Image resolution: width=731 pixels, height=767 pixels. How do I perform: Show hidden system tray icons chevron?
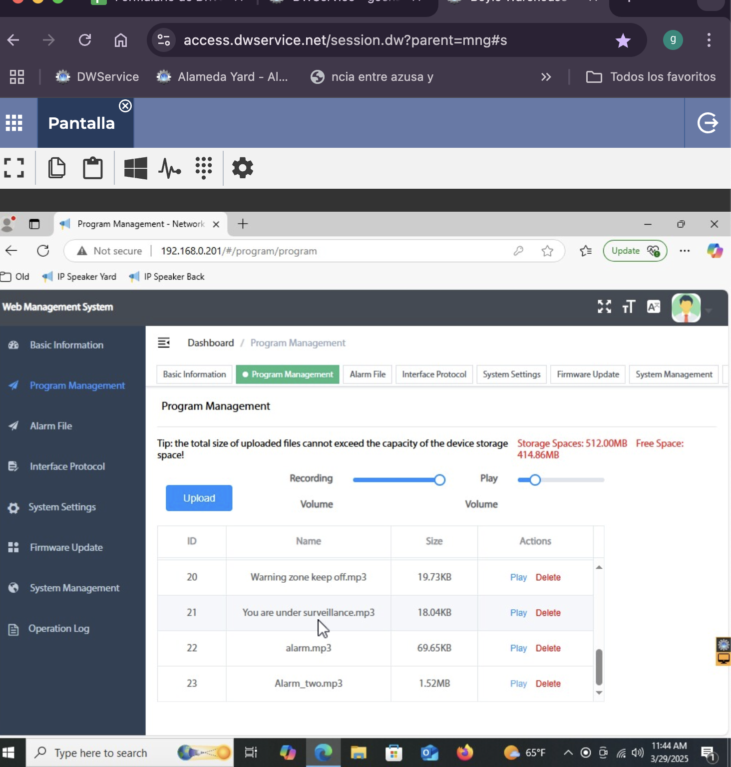point(568,753)
